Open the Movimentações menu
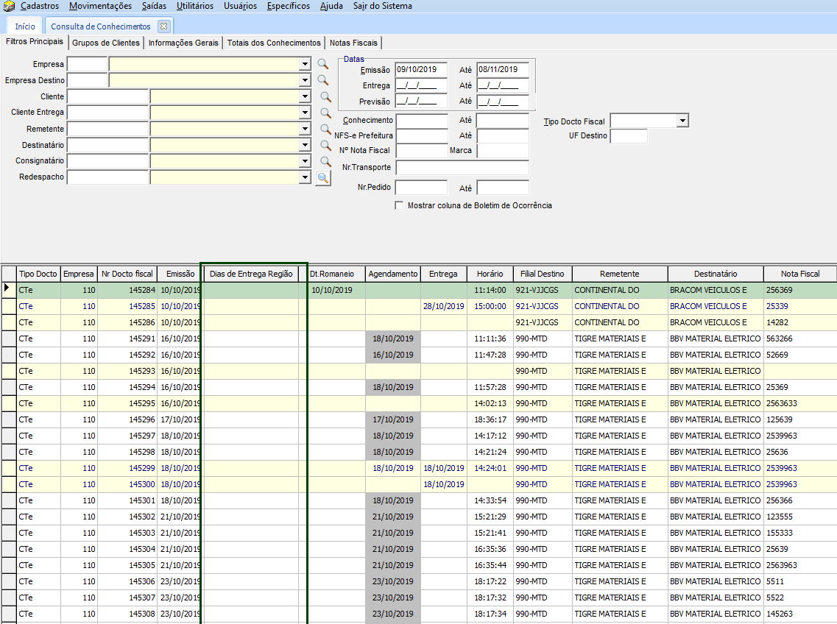The image size is (837, 624). point(100,6)
